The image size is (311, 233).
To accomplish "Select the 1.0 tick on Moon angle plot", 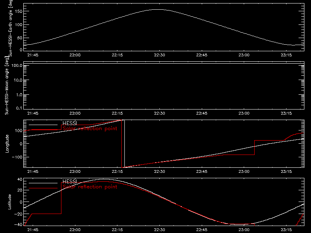I will pyautogui.click(x=19, y=95).
